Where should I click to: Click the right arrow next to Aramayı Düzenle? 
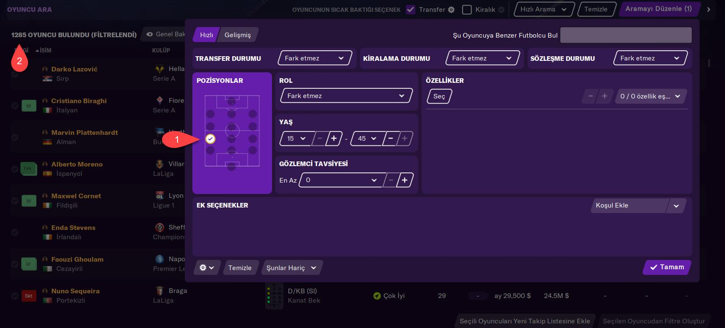pyautogui.click(x=708, y=9)
